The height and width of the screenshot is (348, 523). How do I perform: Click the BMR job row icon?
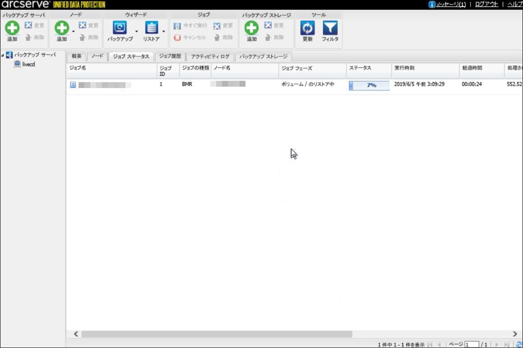pyautogui.click(x=73, y=85)
